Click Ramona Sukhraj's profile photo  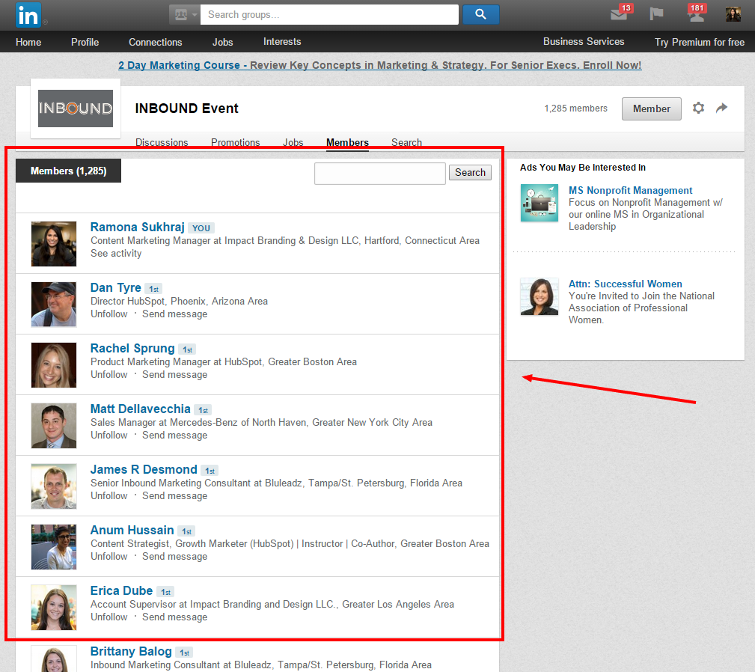click(x=54, y=243)
